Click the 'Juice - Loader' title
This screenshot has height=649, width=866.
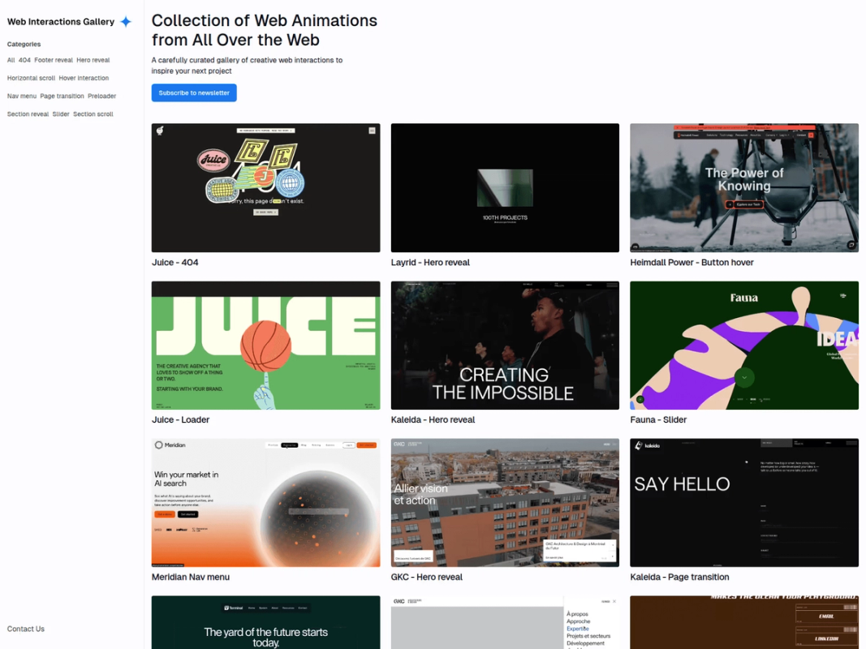181,420
